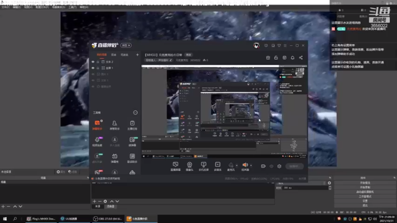
Task: Mute the 扬声器 speaker
Action: pos(245,167)
